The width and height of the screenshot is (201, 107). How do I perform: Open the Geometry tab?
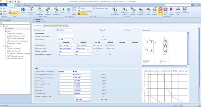pos(38,26)
